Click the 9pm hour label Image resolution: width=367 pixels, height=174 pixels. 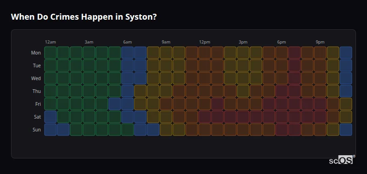tap(320, 42)
